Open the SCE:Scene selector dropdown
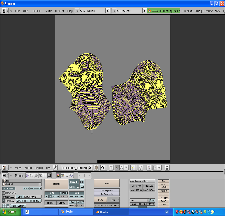This screenshot has width=225, height=216. [x=114, y=11]
